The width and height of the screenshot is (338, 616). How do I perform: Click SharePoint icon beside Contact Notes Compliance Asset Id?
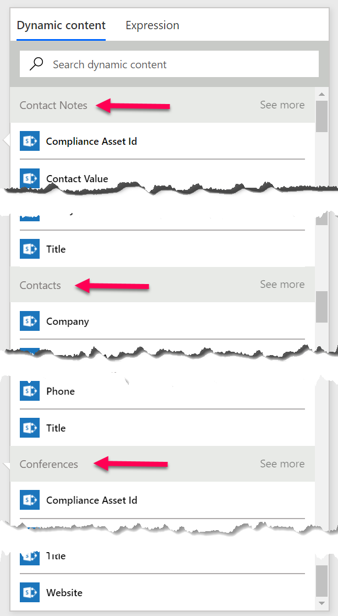[30, 141]
